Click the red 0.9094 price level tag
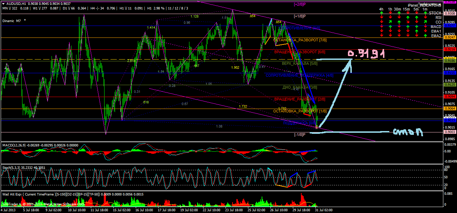 coord(450,96)
